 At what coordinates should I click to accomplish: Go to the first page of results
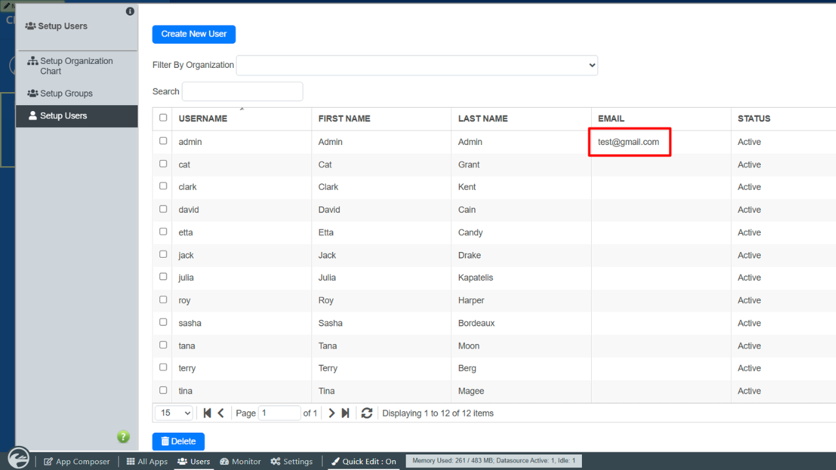click(x=207, y=413)
